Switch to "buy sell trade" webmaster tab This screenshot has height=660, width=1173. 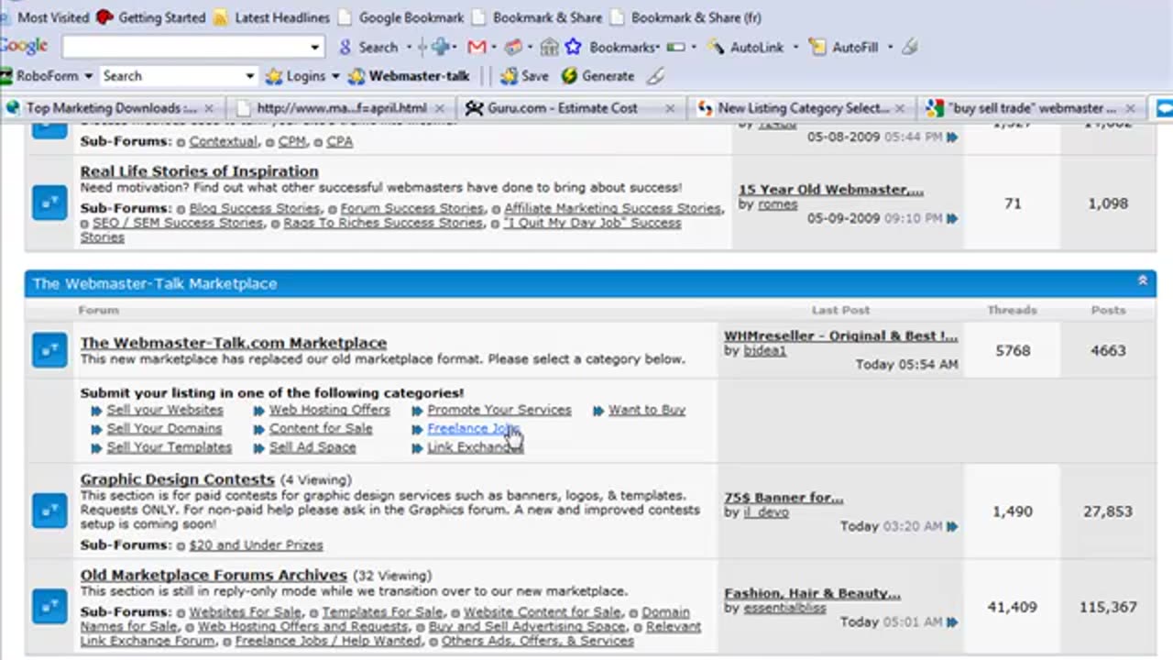1032,108
